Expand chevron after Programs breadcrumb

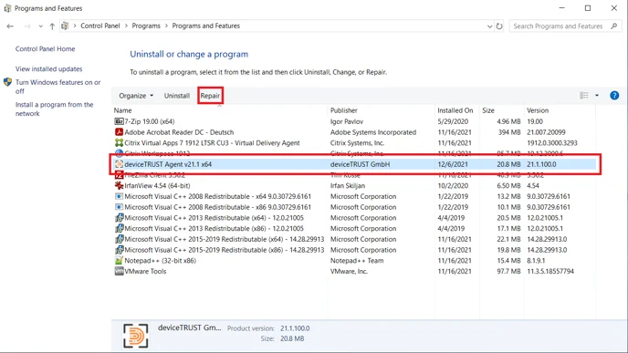pyautogui.click(x=166, y=26)
